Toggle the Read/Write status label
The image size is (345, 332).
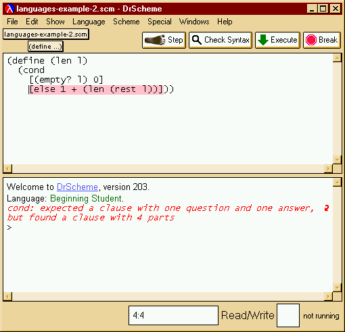click(248, 315)
